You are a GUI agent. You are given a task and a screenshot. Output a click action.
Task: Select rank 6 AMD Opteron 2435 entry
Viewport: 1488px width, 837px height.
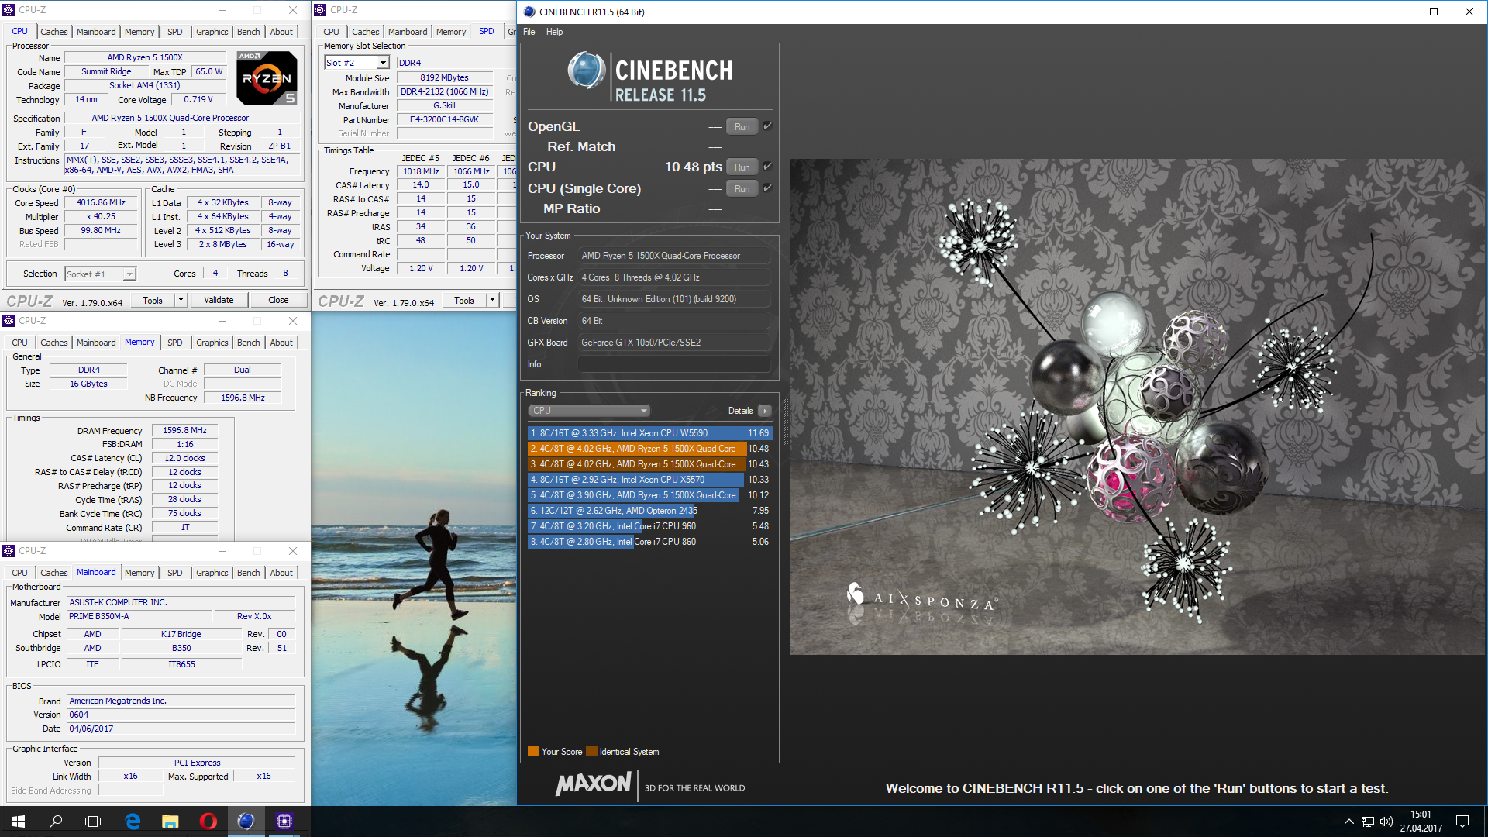coord(649,511)
